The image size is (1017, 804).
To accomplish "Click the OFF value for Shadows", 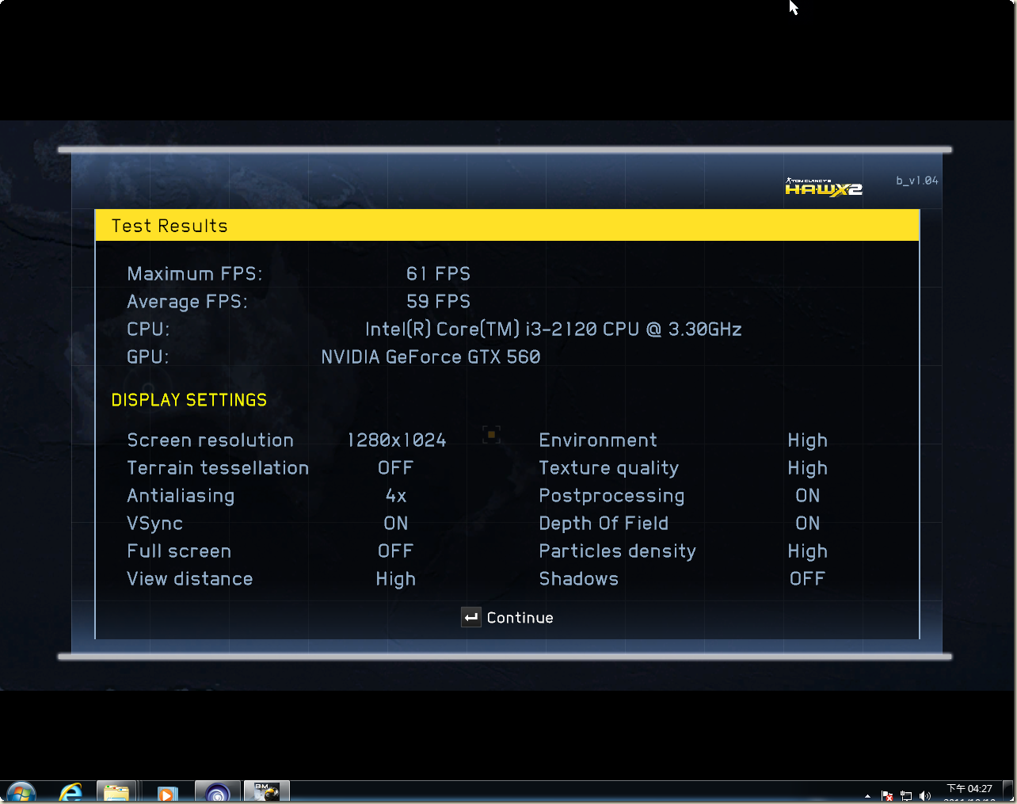I will click(x=808, y=579).
